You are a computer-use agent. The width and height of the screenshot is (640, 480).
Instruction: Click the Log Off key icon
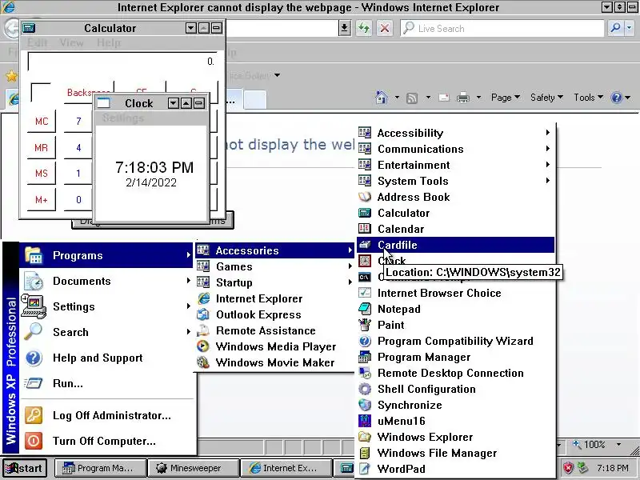coord(34,415)
